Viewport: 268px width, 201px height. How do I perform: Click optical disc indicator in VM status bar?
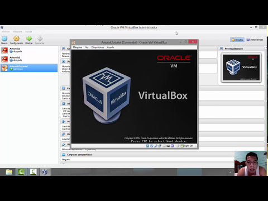coord(151,146)
